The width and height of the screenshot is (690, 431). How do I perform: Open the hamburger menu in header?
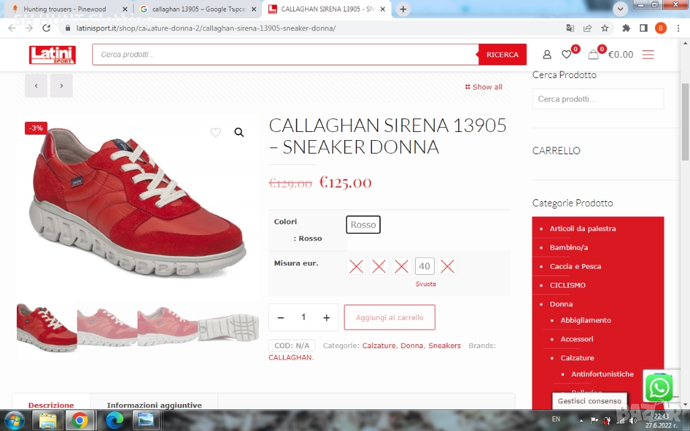[648, 55]
